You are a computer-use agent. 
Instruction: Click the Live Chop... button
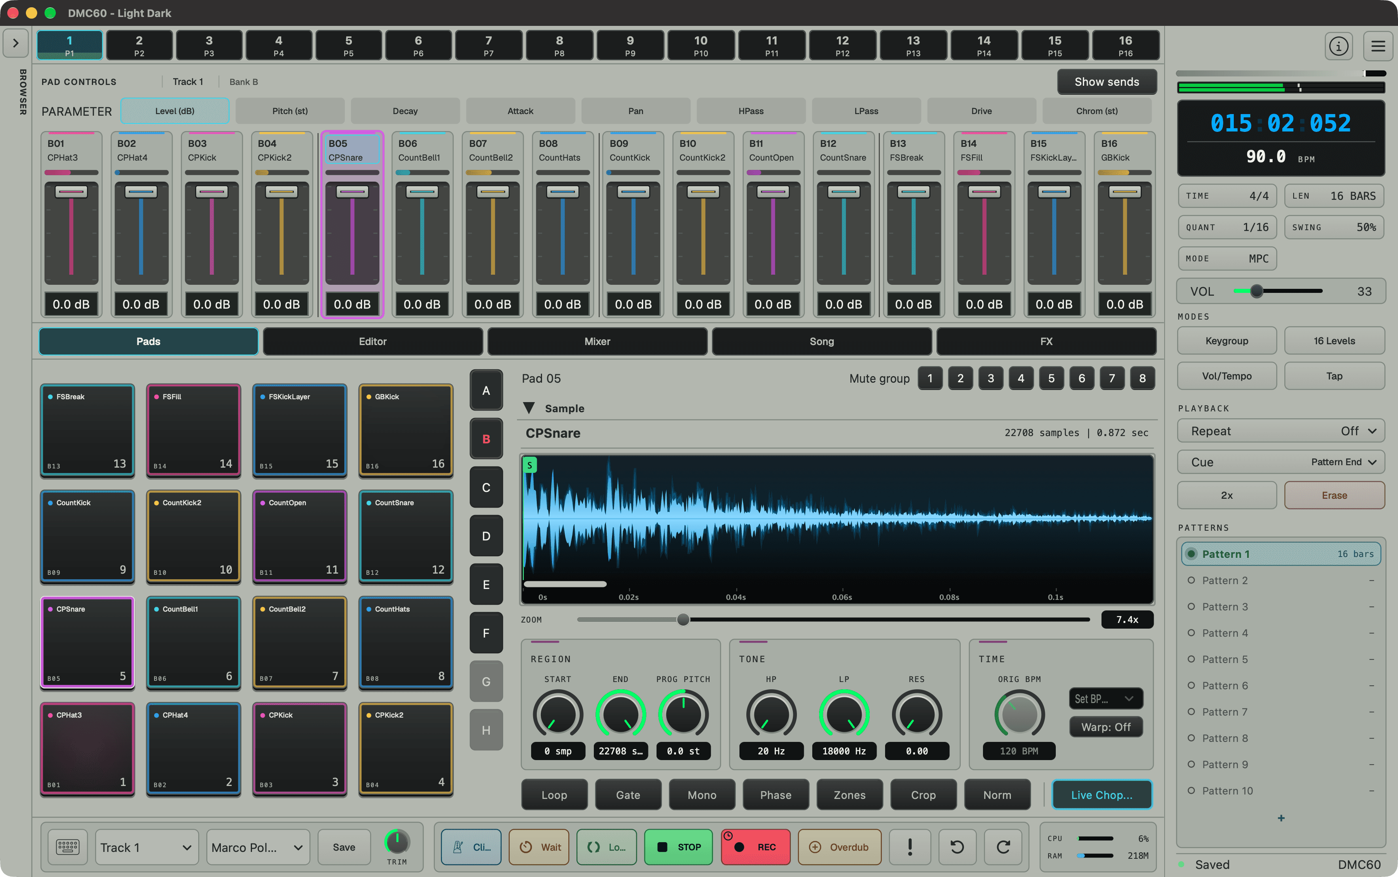tap(1102, 794)
